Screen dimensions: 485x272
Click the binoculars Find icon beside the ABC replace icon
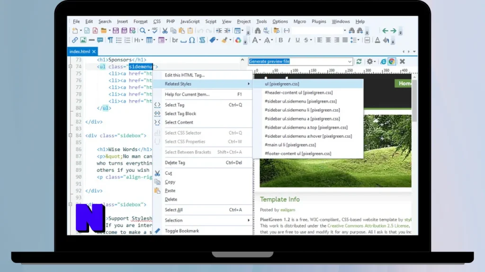(x=258, y=31)
